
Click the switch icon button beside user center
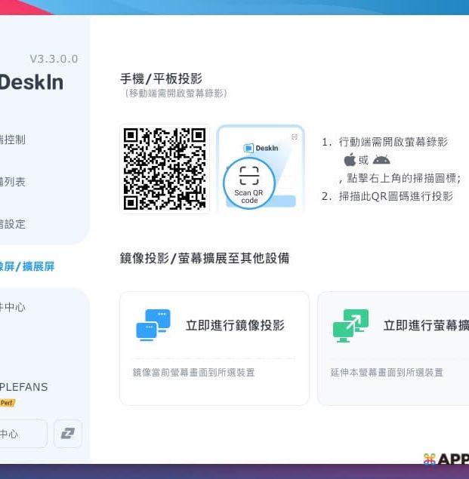click(x=68, y=434)
